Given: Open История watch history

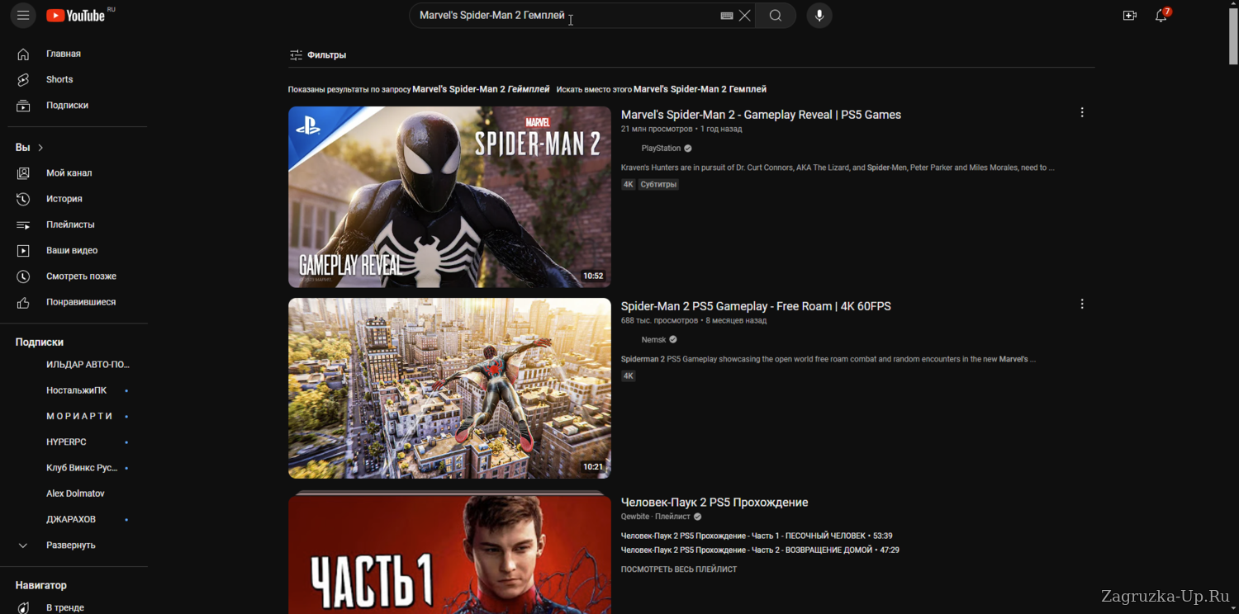Looking at the screenshot, I should 64,199.
